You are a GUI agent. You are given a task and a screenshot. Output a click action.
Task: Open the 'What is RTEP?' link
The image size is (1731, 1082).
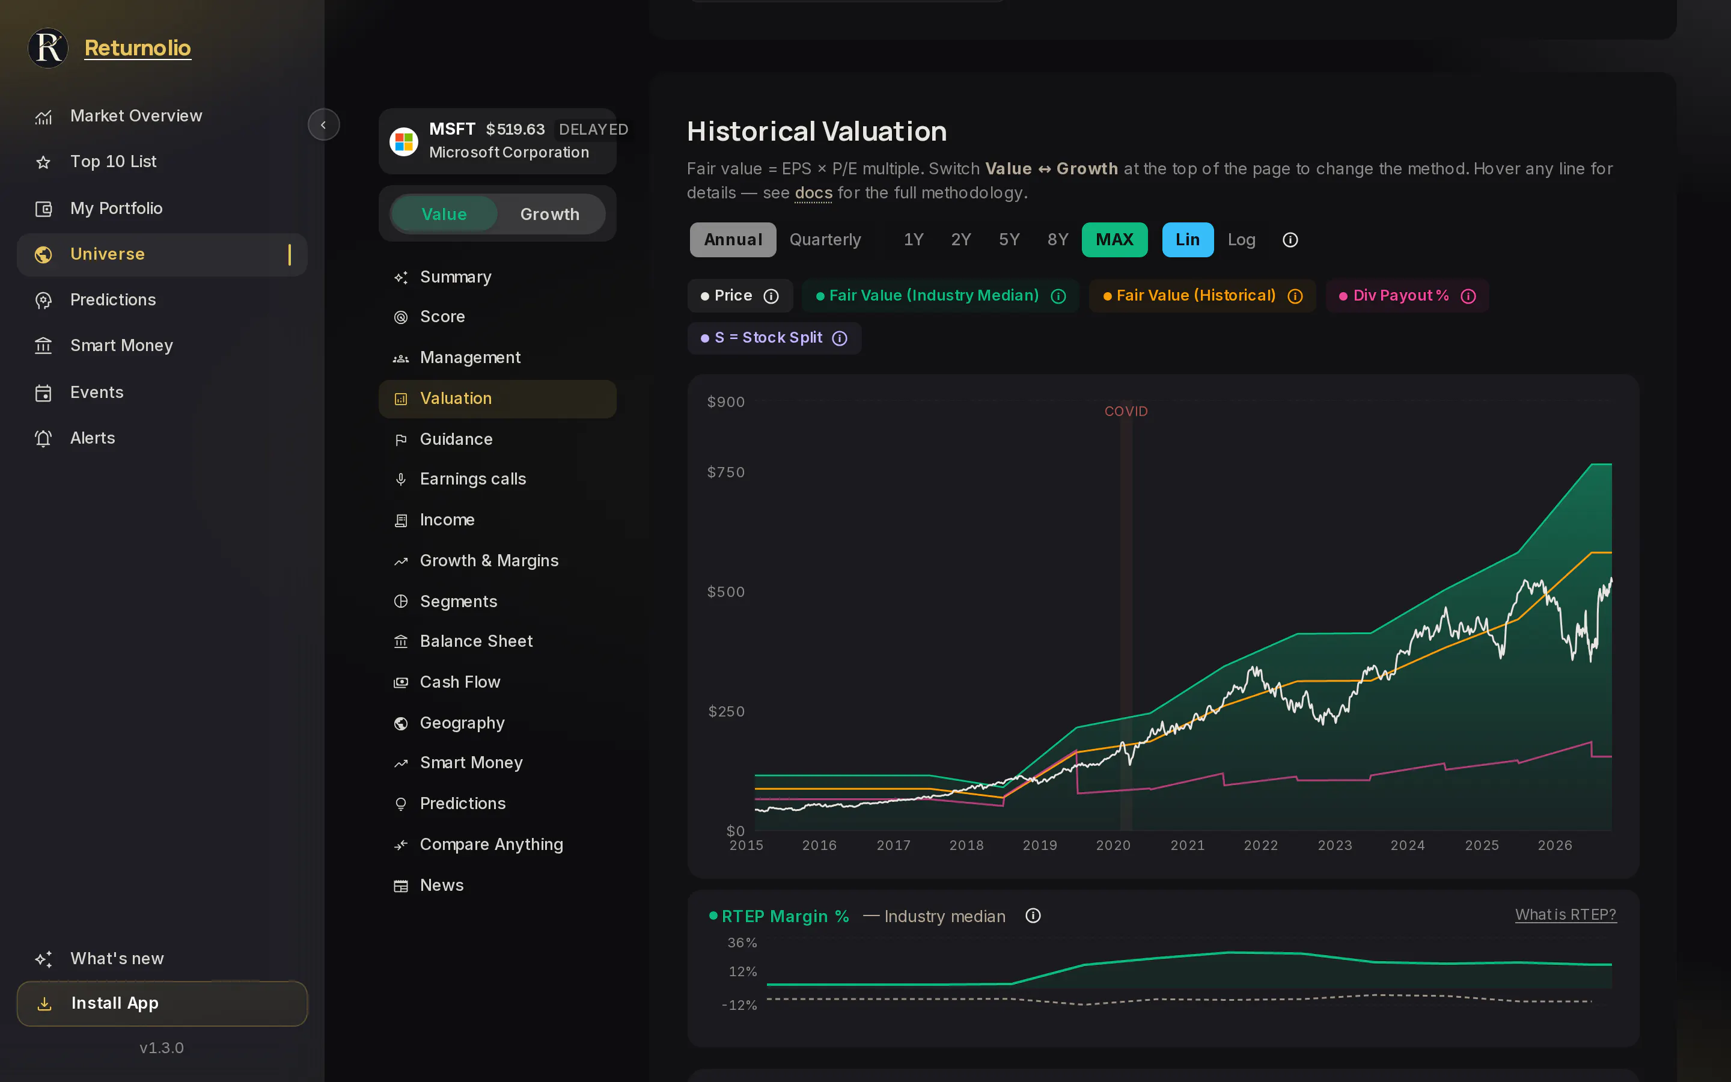pyautogui.click(x=1565, y=914)
